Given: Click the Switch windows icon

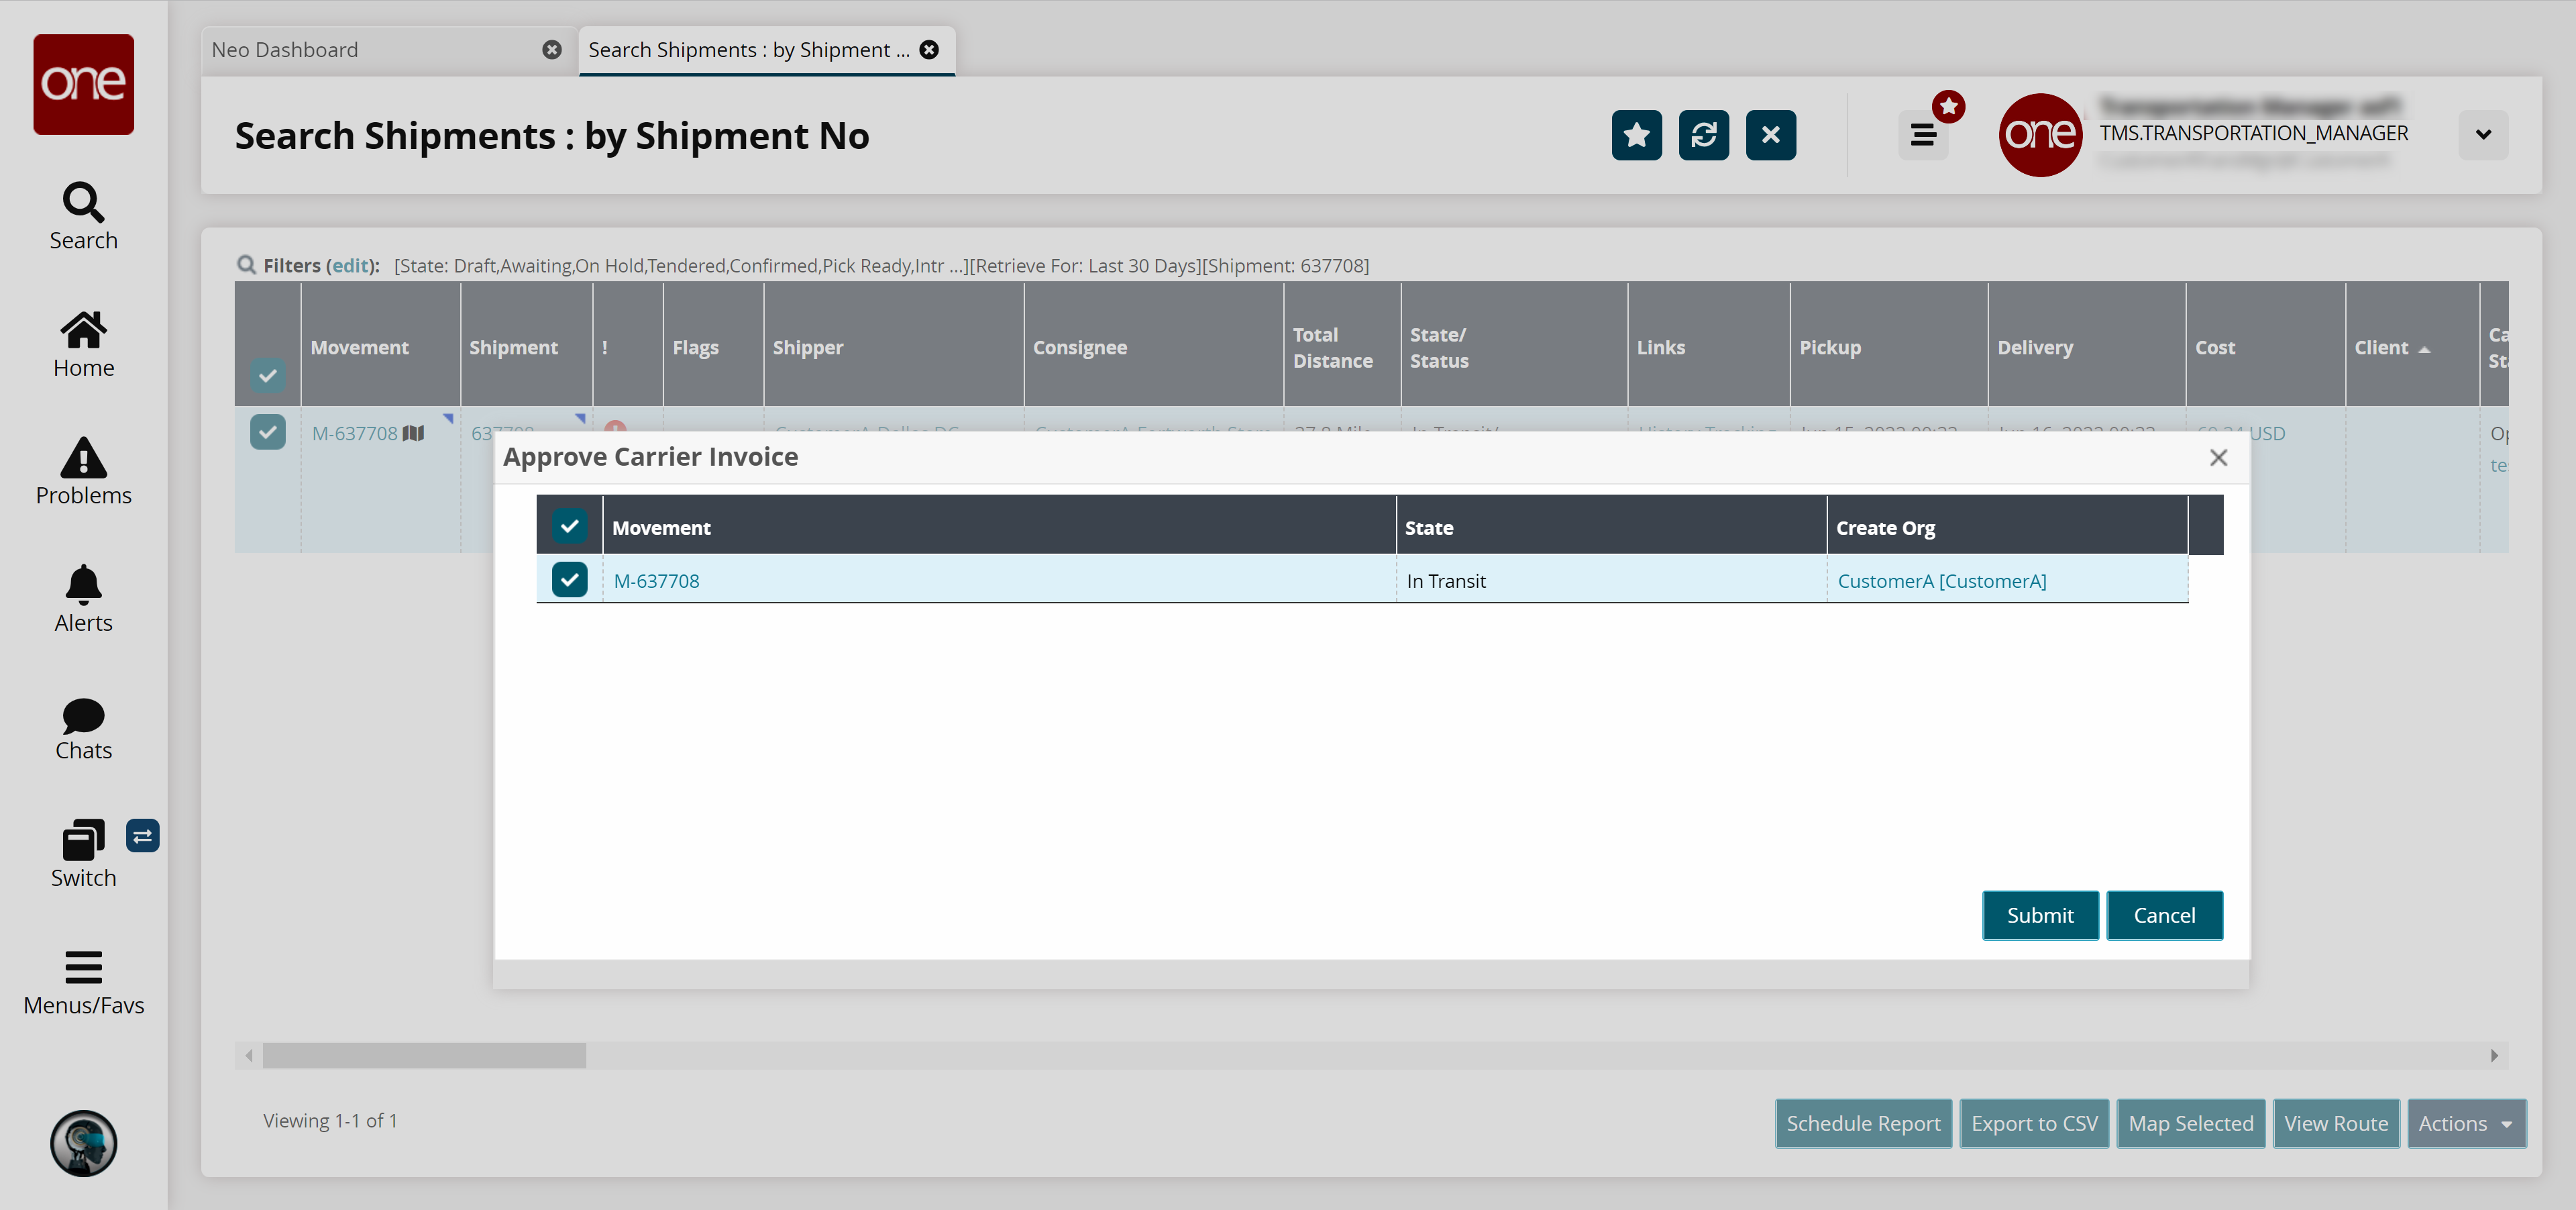Looking at the screenshot, I should tap(83, 840).
